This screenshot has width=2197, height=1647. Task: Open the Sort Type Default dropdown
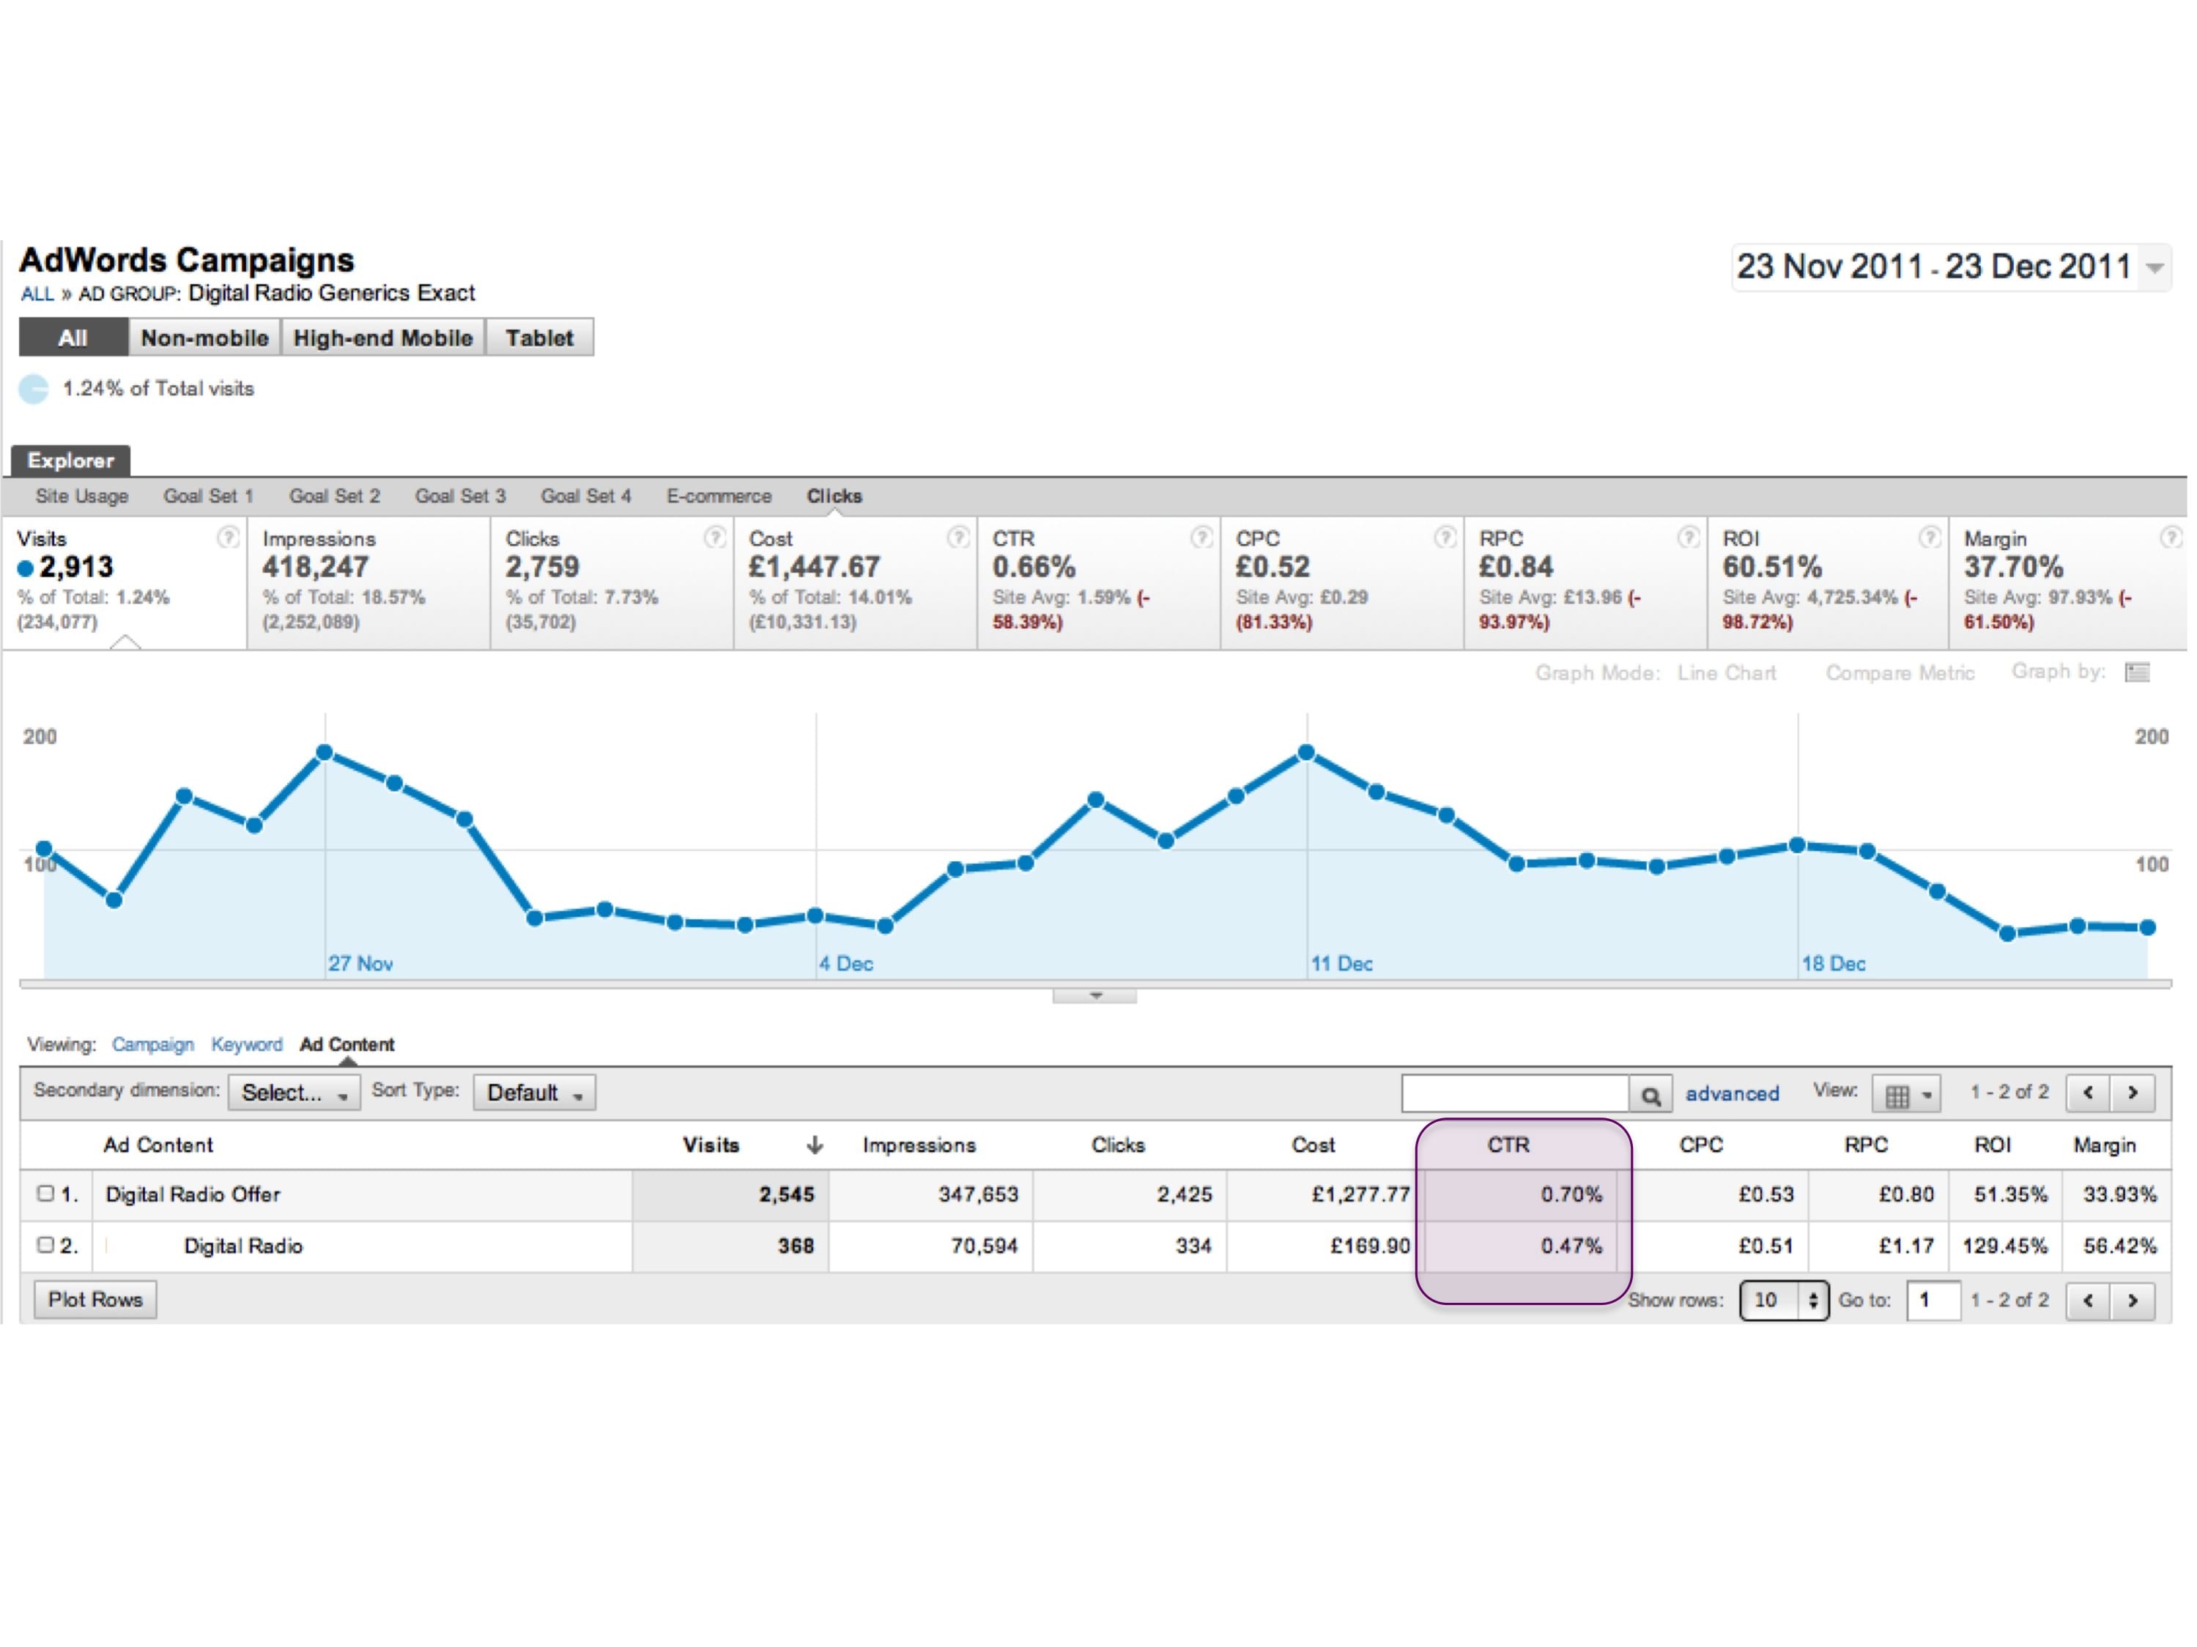click(x=534, y=1093)
